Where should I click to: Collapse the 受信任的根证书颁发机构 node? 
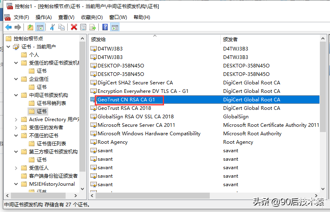16,63
